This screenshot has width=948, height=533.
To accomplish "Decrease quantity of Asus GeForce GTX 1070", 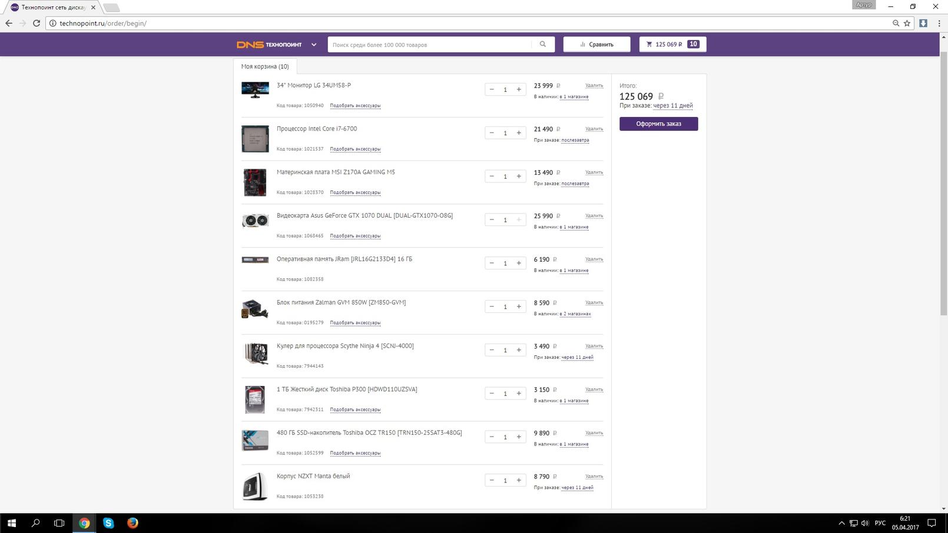I will 492,220.
